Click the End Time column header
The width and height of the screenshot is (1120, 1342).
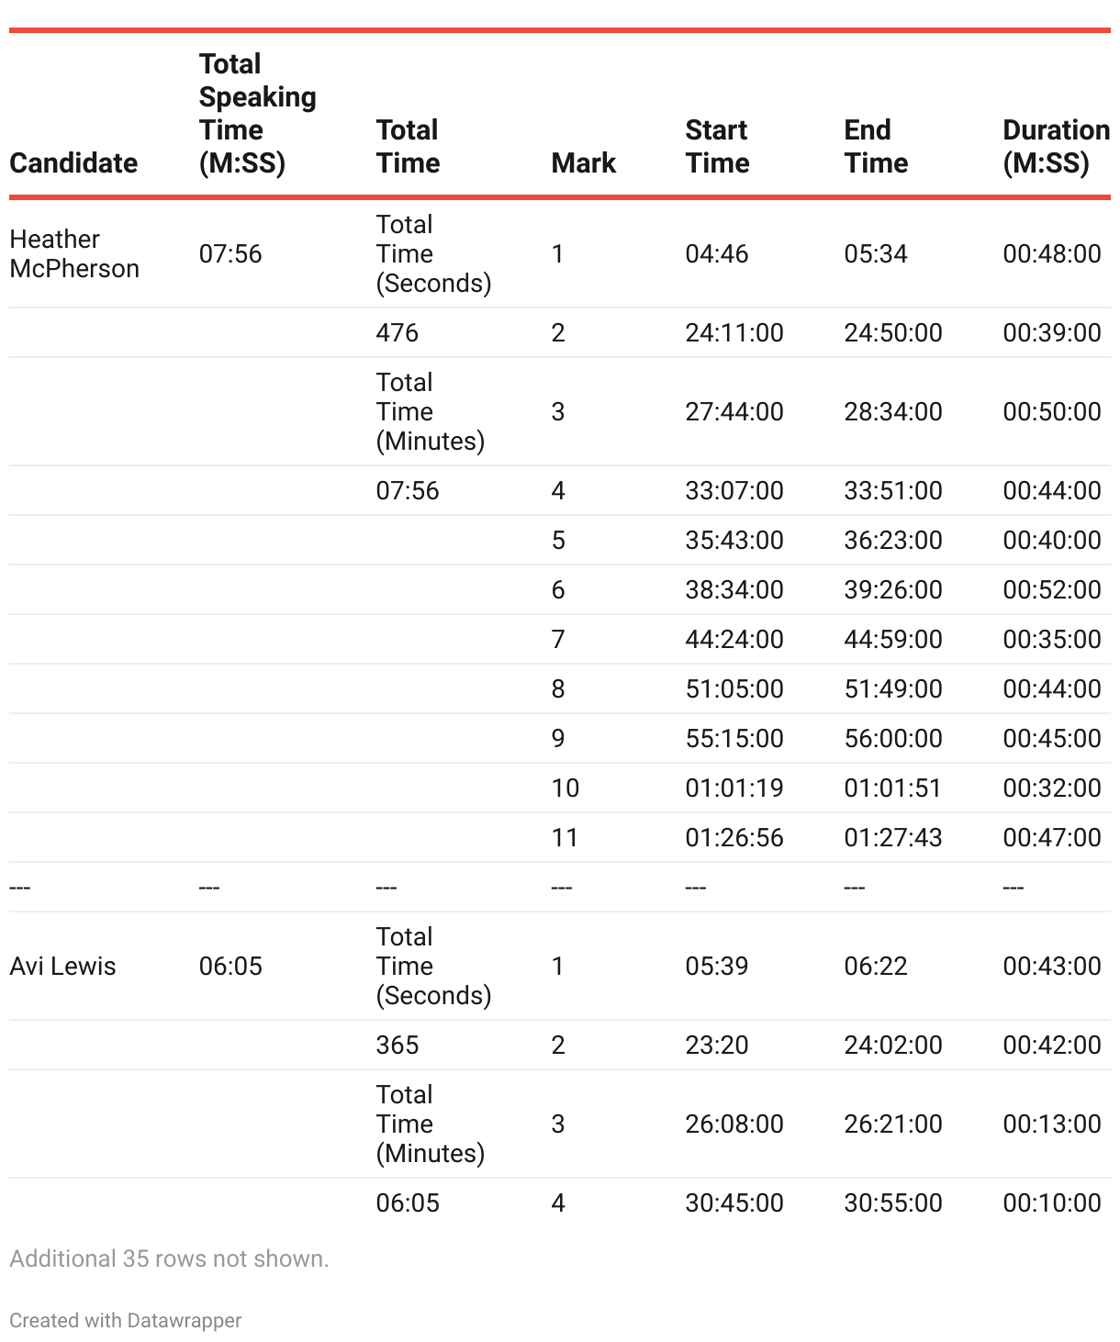click(x=876, y=146)
